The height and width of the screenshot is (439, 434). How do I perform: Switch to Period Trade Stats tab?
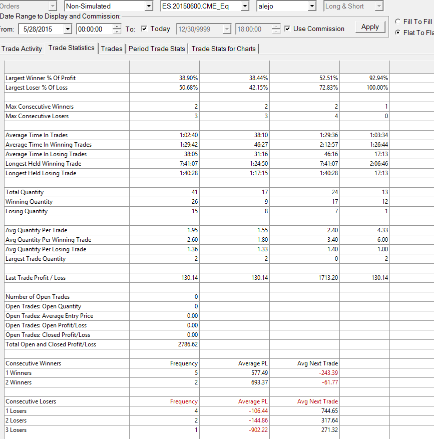[x=157, y=49]
